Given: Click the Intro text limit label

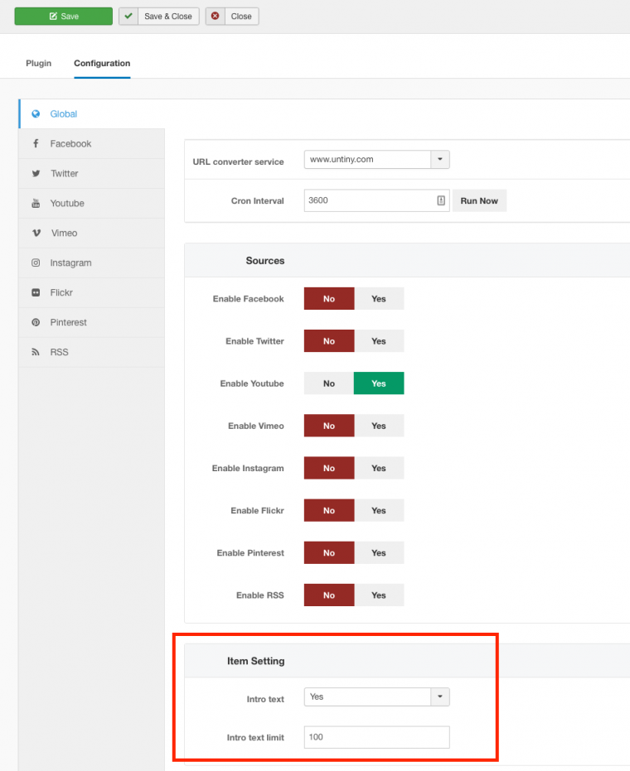Looking at the screenshot, I should coord(255,738).
